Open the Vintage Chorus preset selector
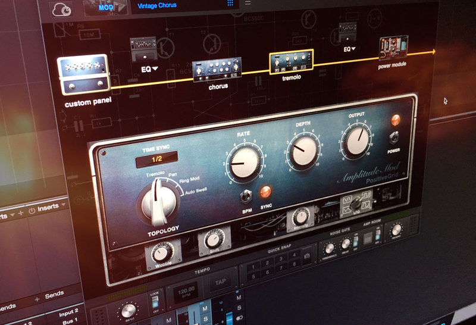The image size is (476, 325). tap(157, 5)
